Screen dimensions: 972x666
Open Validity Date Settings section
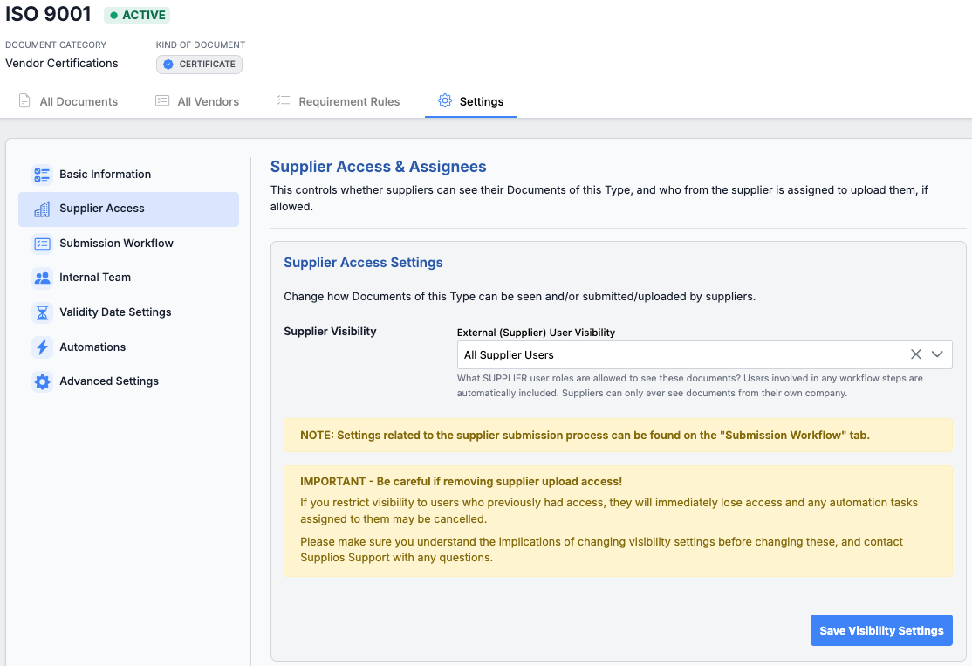pyautogui.click(x=128, y=312)
